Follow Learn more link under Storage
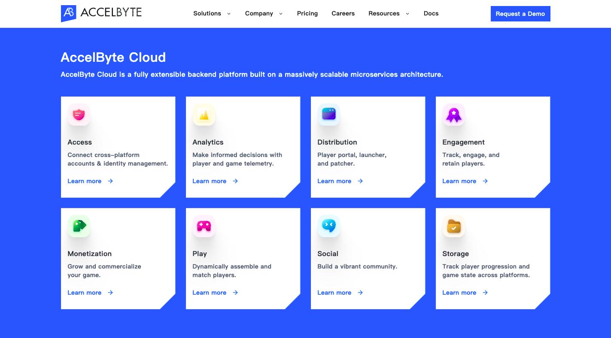 tap(459, 293)
